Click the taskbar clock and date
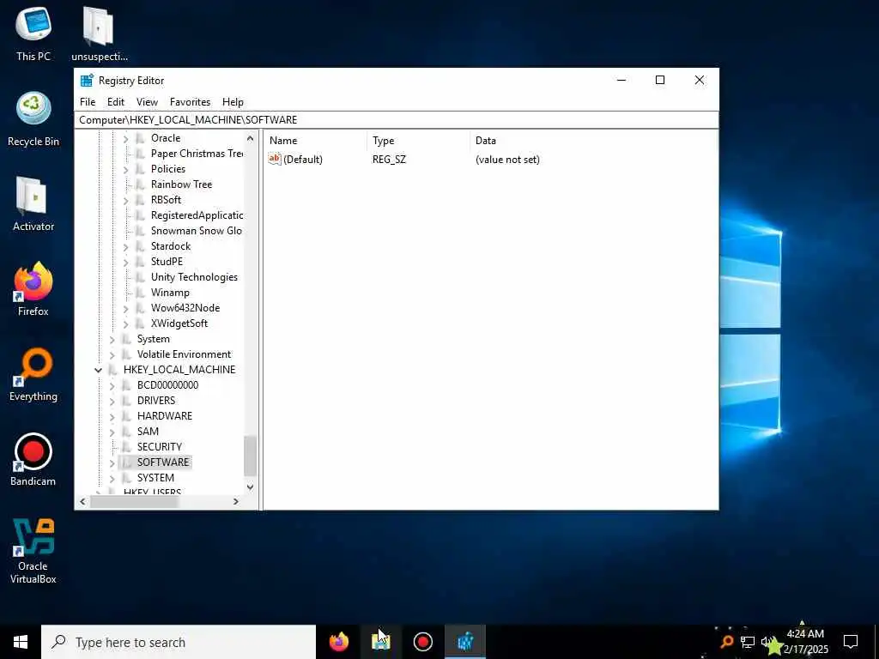Viewport: 879px width, 659px height. [x=805, y=642]
